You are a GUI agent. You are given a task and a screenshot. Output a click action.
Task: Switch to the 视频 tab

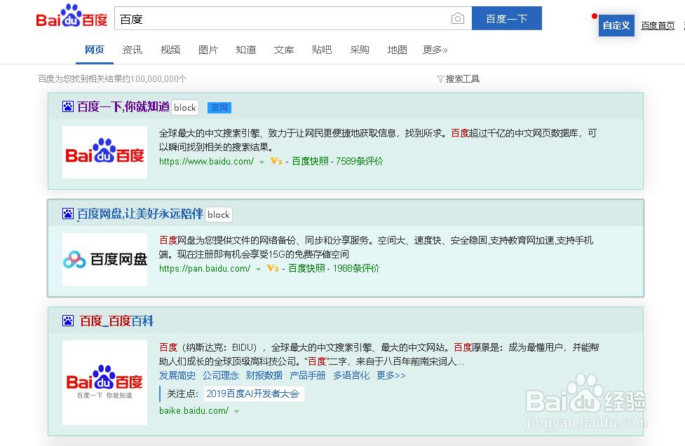[x=170, y=50]
